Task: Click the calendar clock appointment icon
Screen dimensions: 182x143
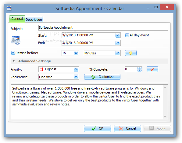Action: (x=16, y=40)
